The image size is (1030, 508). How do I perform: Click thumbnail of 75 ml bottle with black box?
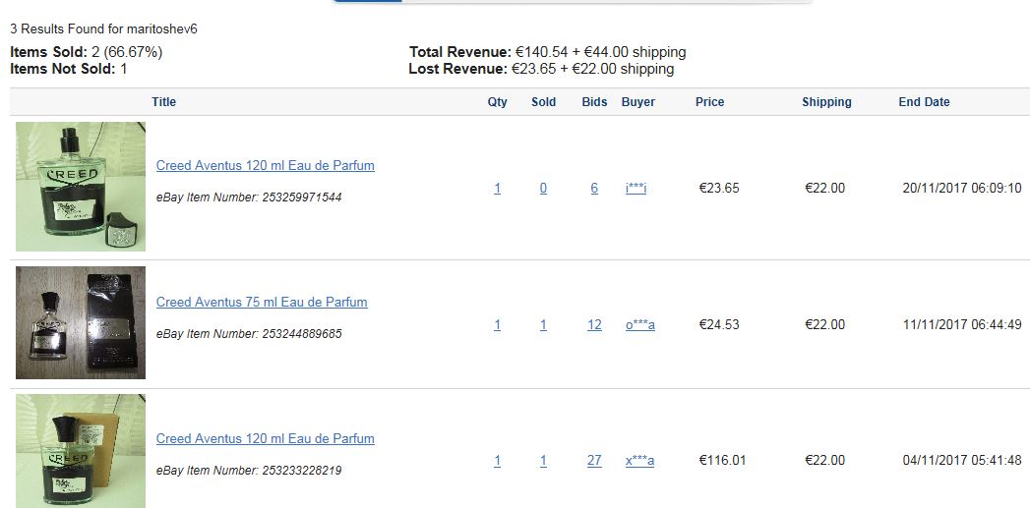coord(80,322)
